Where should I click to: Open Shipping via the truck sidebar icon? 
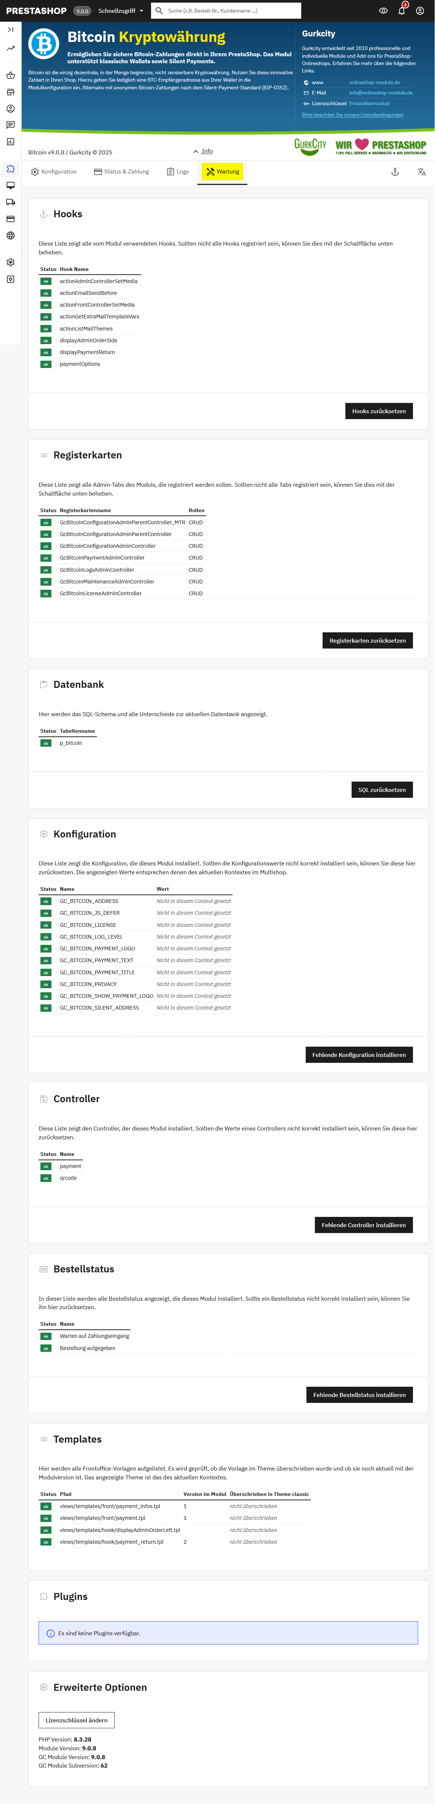[11, 203]
